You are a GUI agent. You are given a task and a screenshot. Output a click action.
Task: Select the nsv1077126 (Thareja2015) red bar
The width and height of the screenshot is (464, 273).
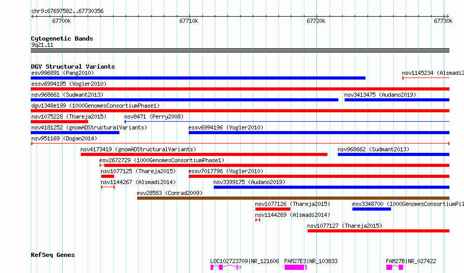point(273,209)
